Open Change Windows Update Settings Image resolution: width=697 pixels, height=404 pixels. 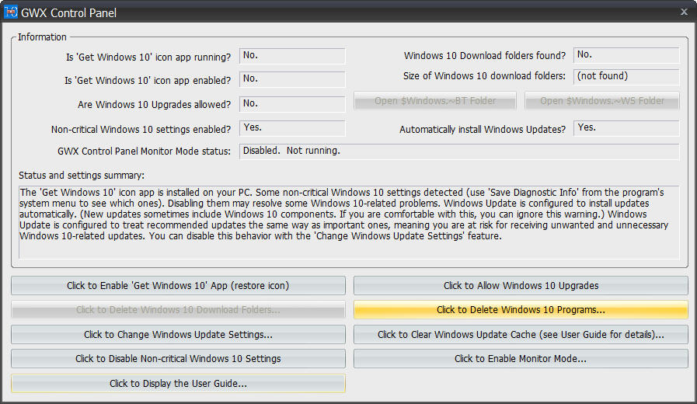coord(178,334)
